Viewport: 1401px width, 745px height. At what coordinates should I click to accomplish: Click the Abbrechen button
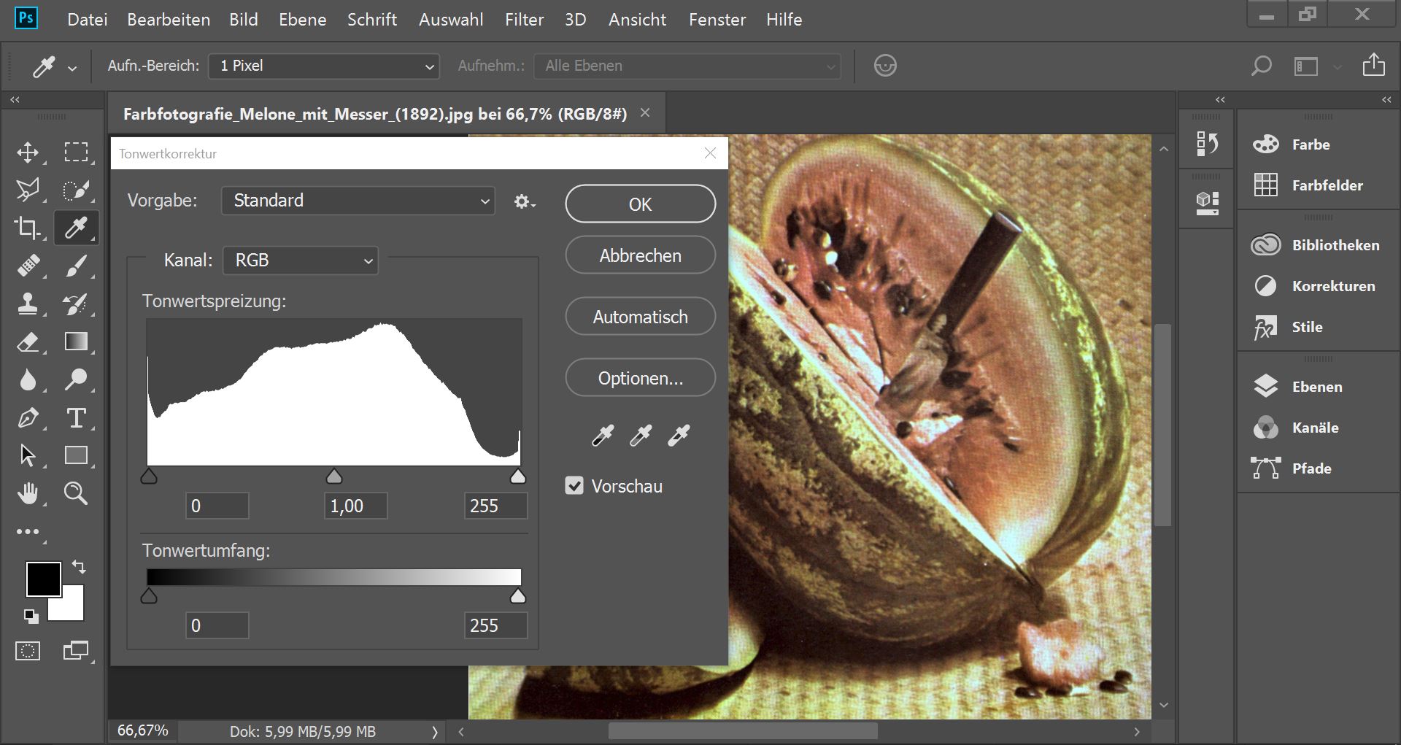pos(640,255)
